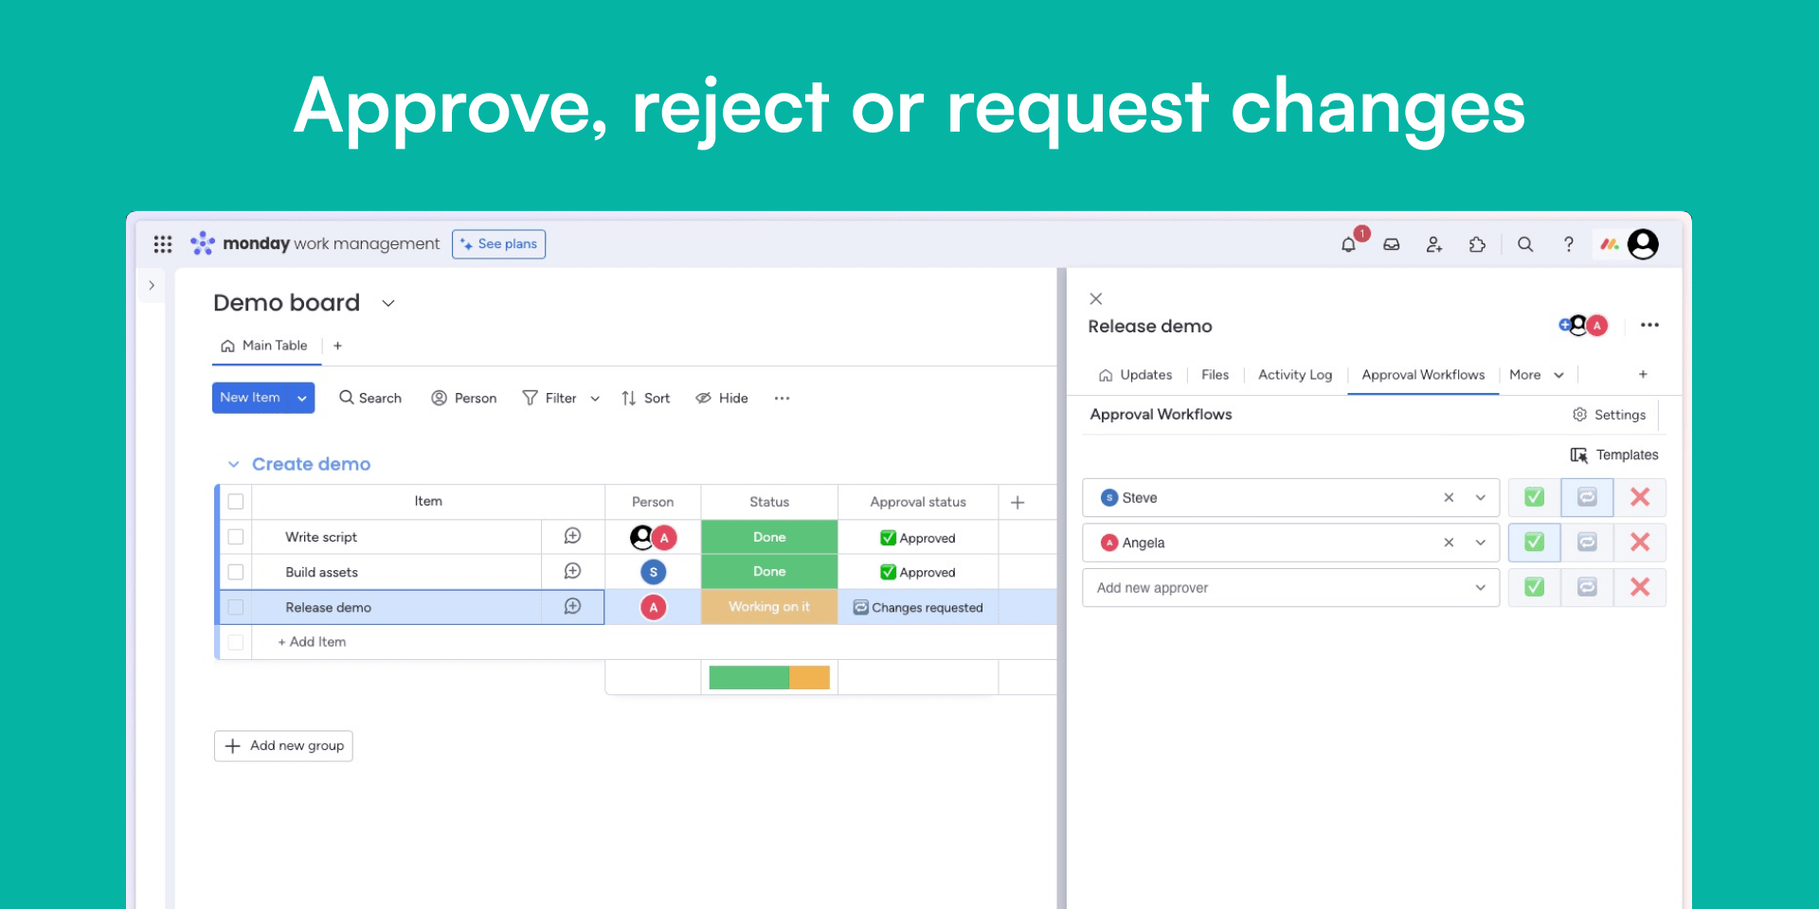Switch to the Main Table tab

(x=264, y=346)
